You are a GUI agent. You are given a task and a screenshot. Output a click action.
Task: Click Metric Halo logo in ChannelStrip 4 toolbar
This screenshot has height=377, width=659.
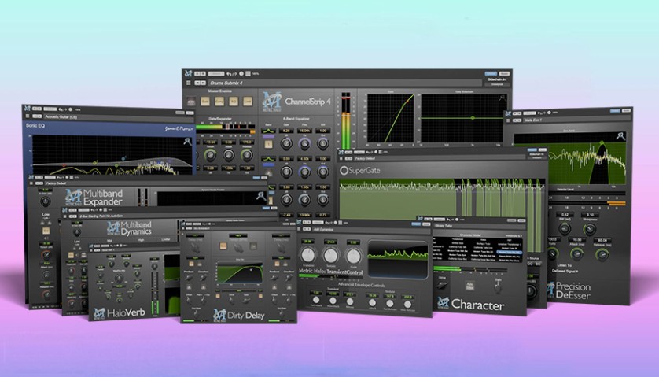(x=189, y=74)
